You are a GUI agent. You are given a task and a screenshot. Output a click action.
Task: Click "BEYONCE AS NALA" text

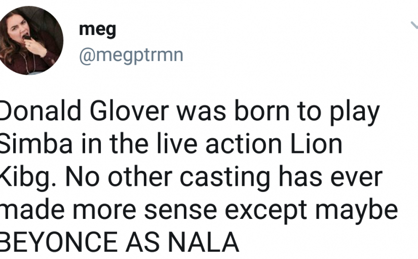(x=119, y=242)
